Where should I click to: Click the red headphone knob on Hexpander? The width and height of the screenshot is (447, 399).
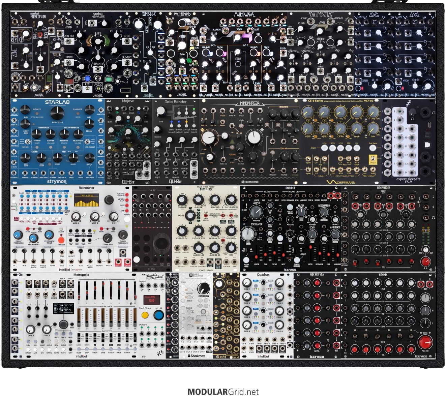pos(426,262)
